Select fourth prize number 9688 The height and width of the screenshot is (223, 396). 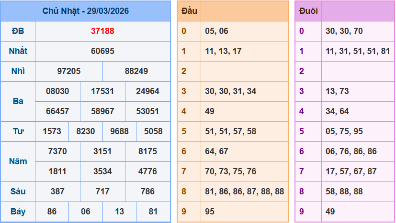point(119,131)
